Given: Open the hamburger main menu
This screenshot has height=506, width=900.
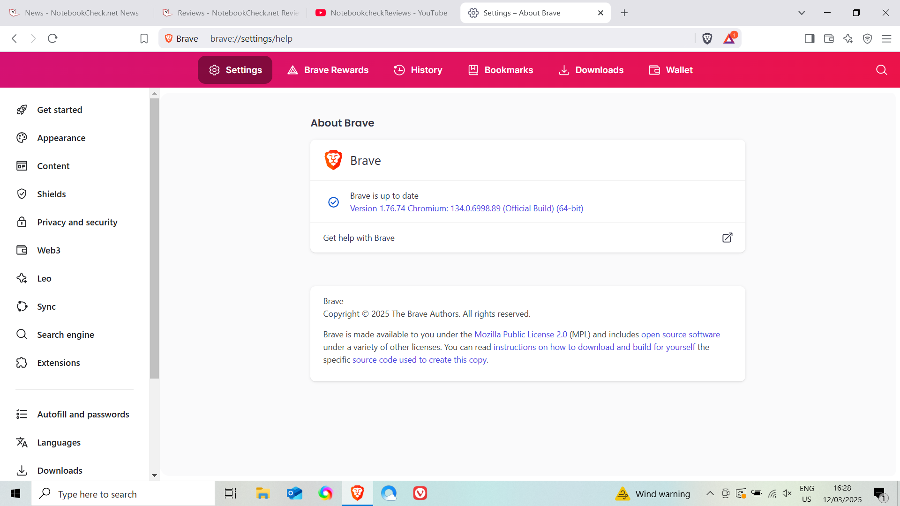Looking at the screenshot, I should click(x=886, y=38).
